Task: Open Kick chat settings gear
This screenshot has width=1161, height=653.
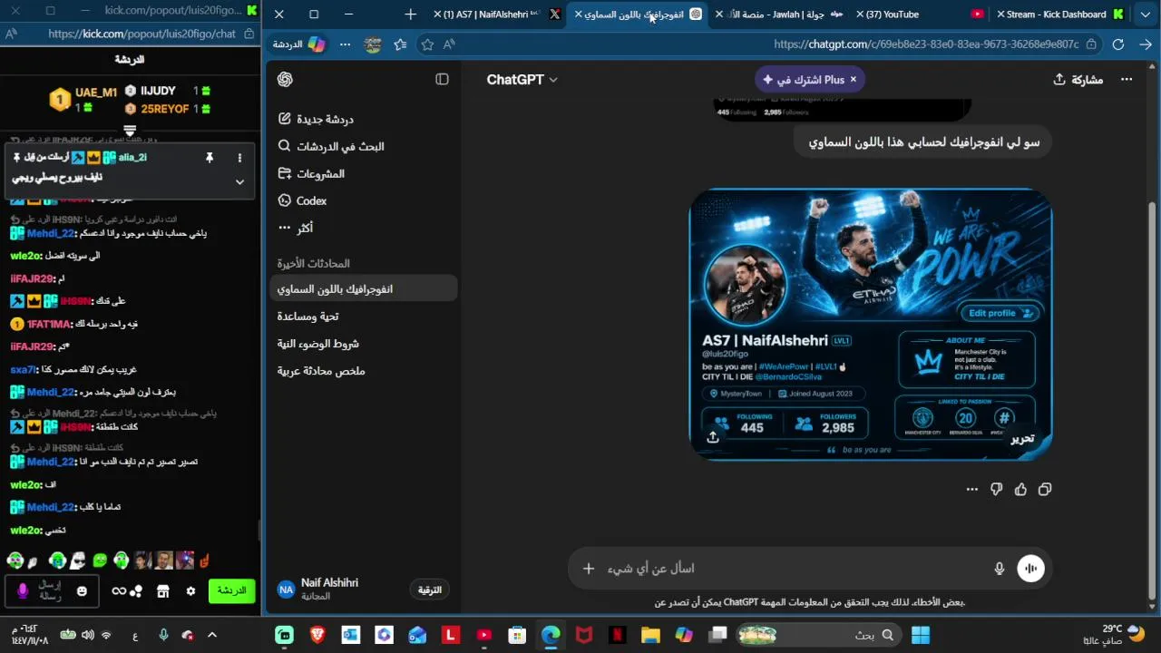Action: pos(190,591)
